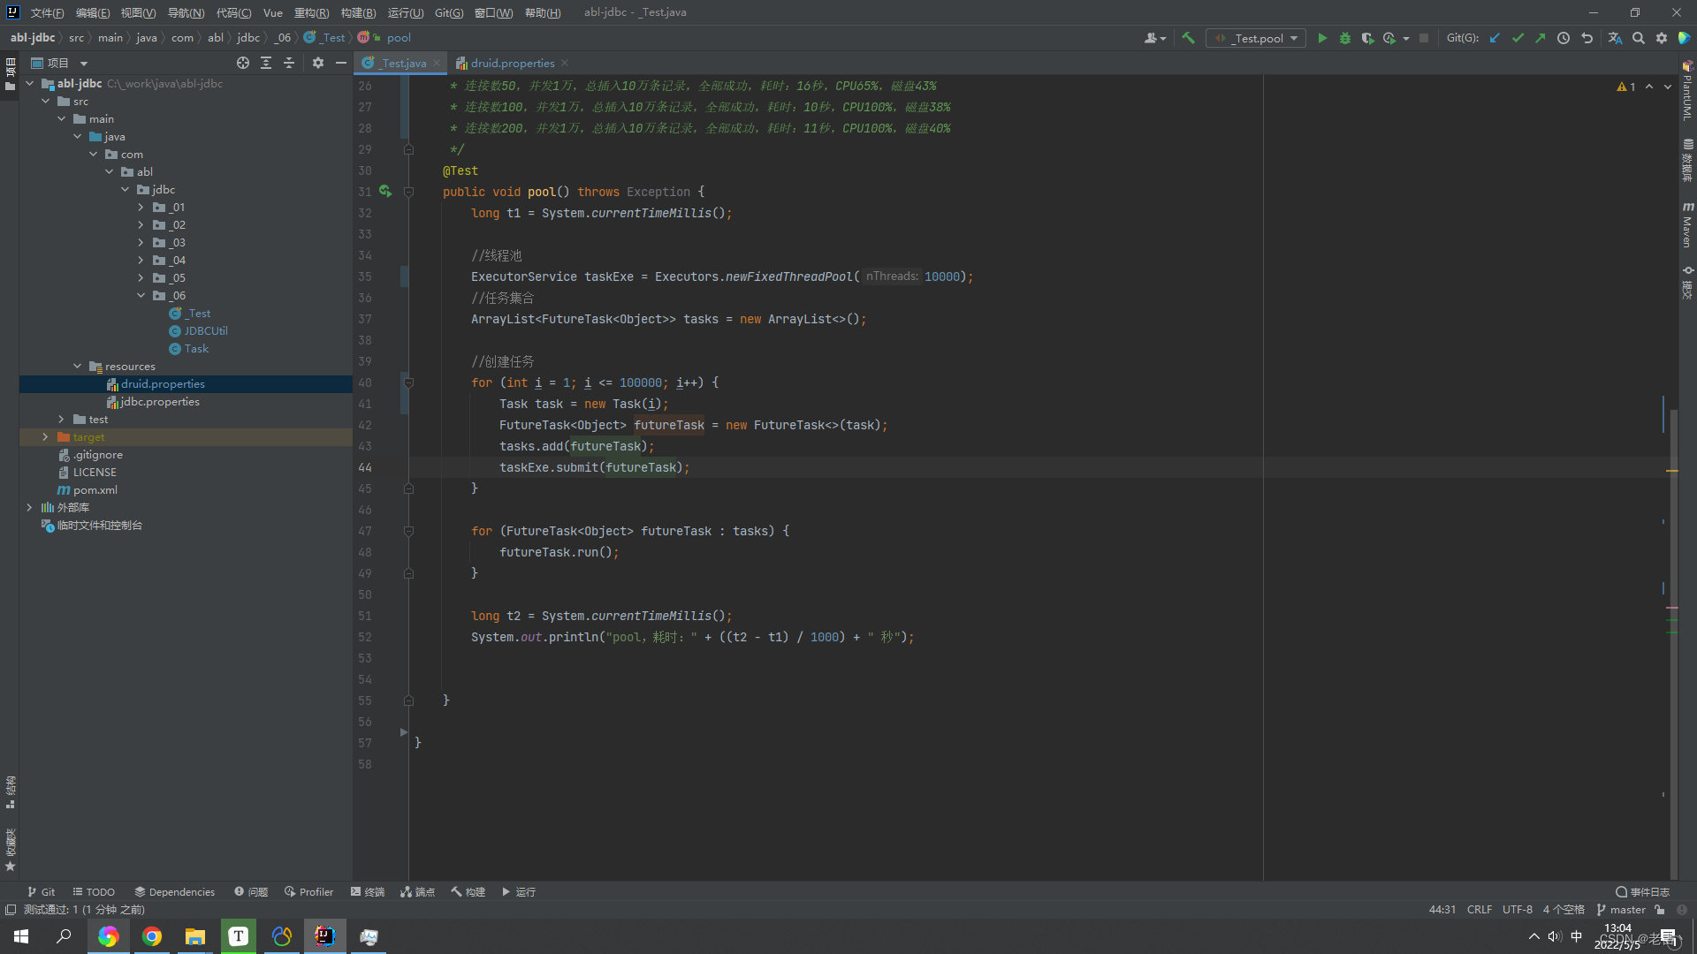Click Git update project arrow icon
Image resolution: width=1697 pixels, height=954 pixels.
(1495, 38)
